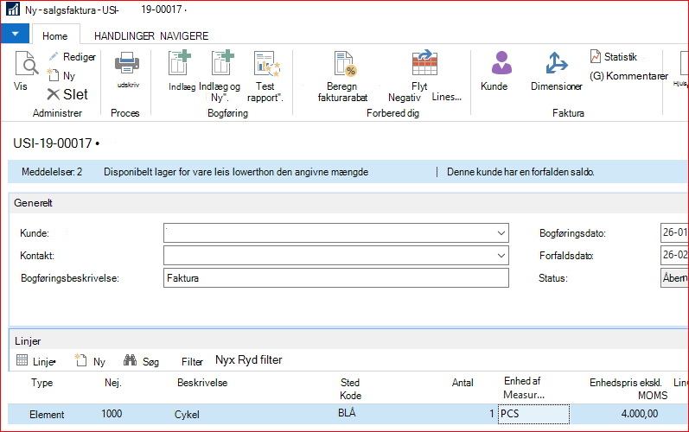
Task: Open the HANDLINGER tab
Action: (124, 36)
